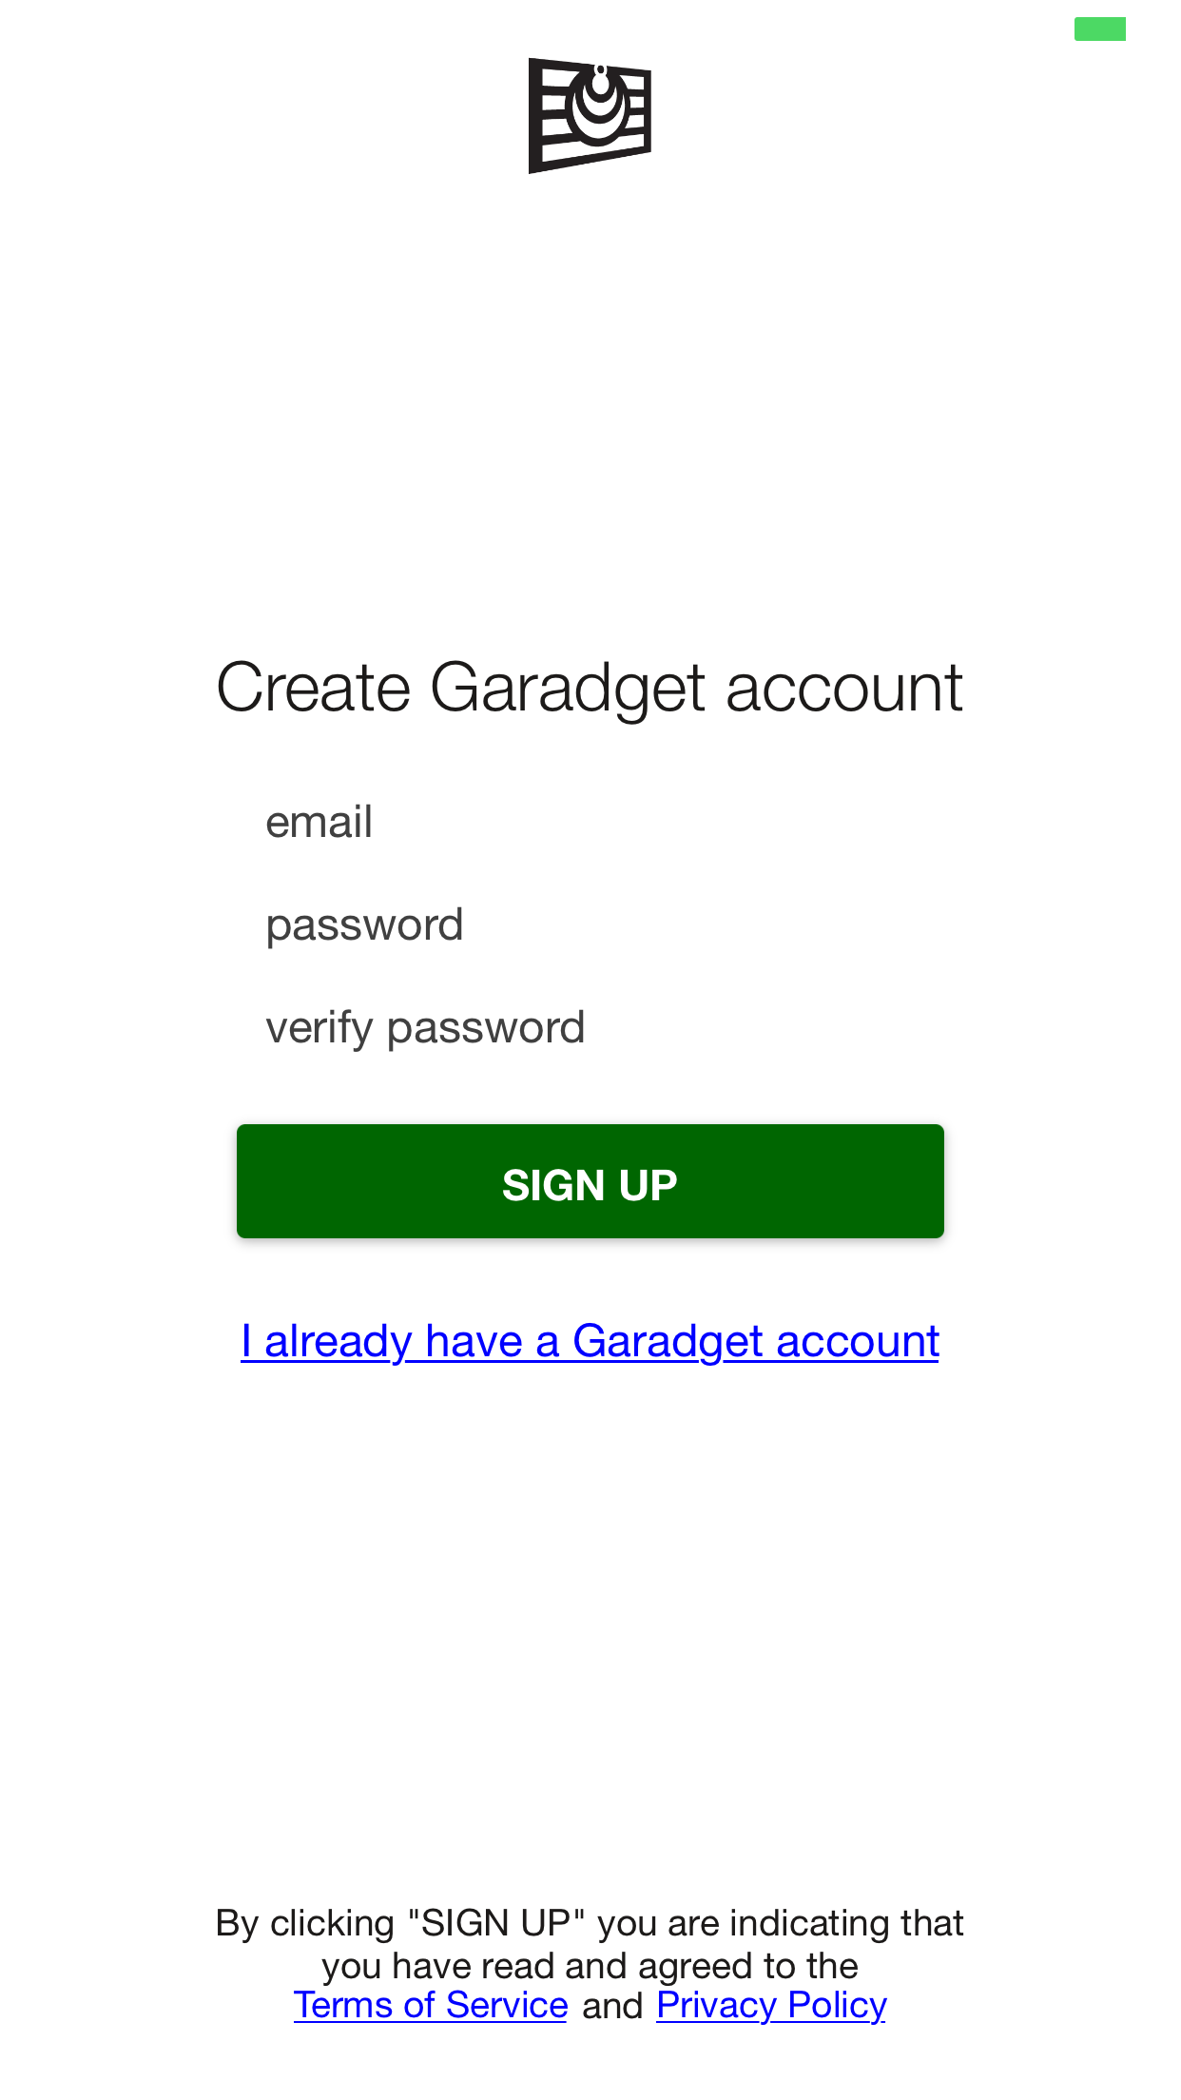This screenshot has width=1181, height=2100.
Task: Read the Terms of Service agreement
Action: click(431, 2005)
